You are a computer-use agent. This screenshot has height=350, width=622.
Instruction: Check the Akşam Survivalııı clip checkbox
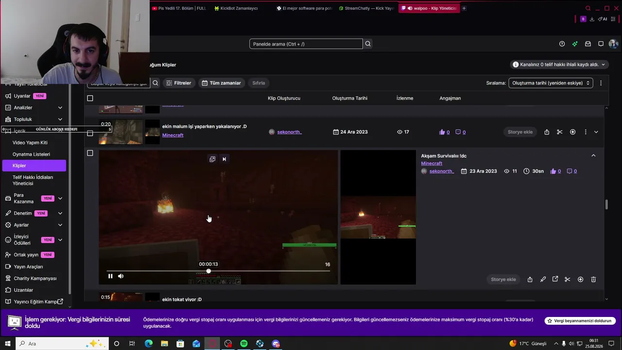90,153
